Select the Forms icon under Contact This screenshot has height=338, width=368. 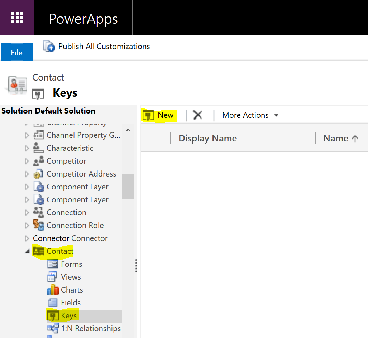pyautogui.click(x=53, y=264)
